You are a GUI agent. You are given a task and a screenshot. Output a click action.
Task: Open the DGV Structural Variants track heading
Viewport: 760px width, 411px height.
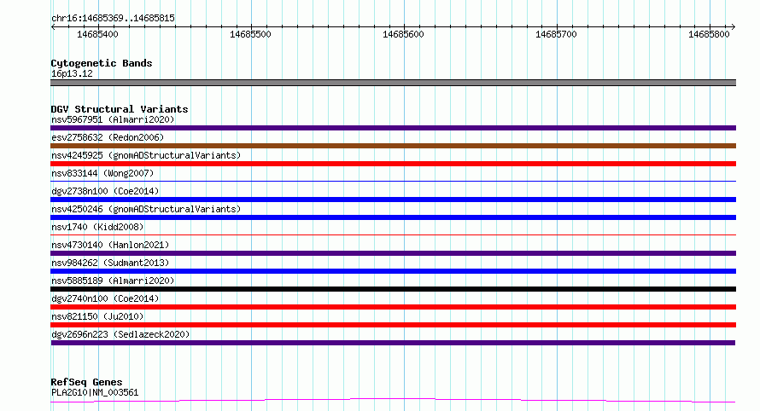120,109
